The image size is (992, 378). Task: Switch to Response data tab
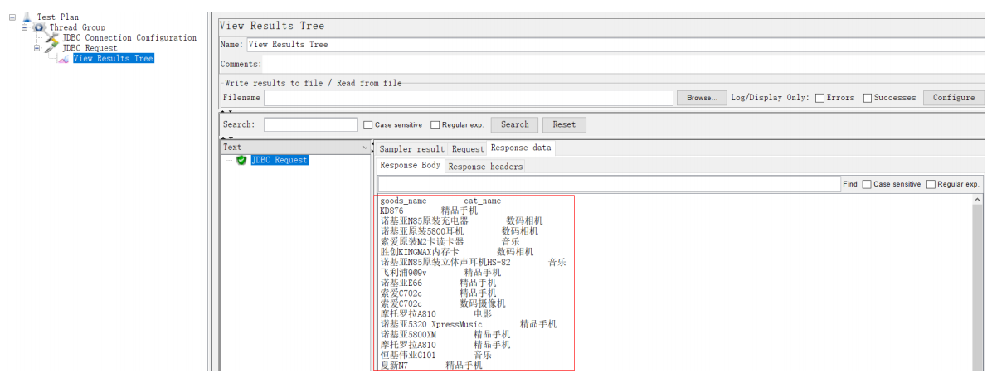pyautogui.click(x=521, y=148)
